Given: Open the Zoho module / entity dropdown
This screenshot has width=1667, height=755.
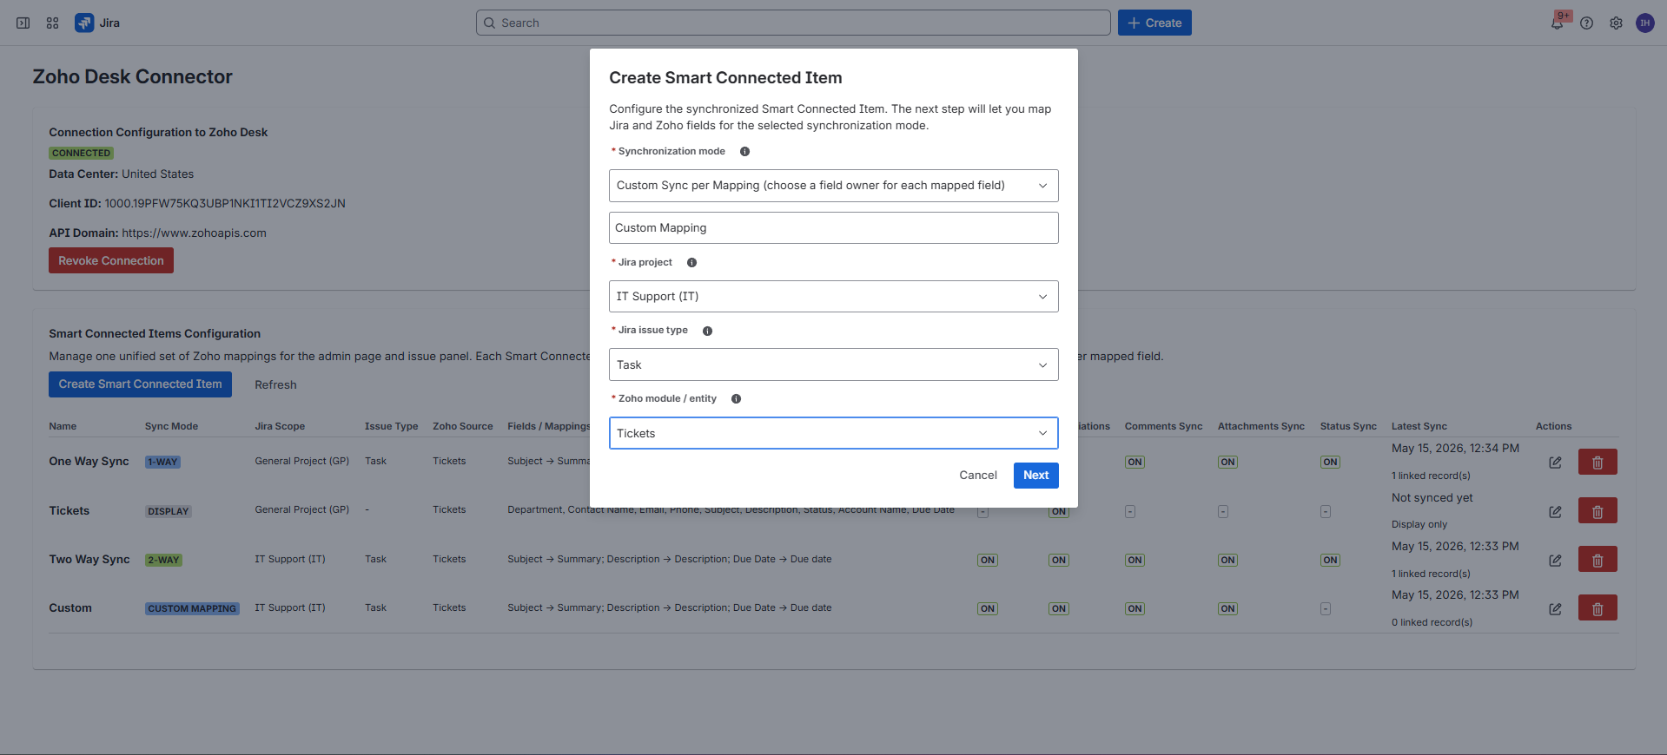Looking at the screenshot, I should pos(833,434).
